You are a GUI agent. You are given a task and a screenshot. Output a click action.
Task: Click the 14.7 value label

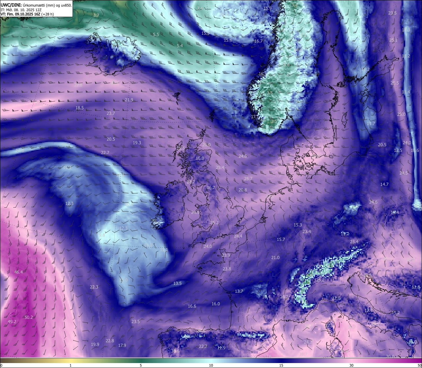click(384, 184)
